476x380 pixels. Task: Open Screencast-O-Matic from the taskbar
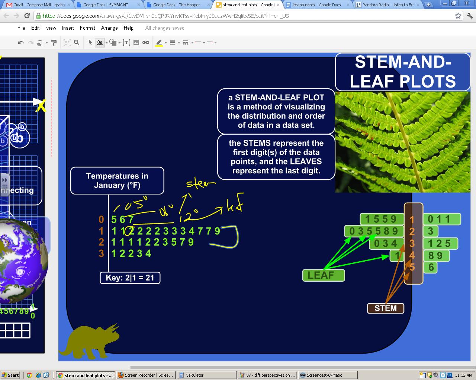coord(328,375)
